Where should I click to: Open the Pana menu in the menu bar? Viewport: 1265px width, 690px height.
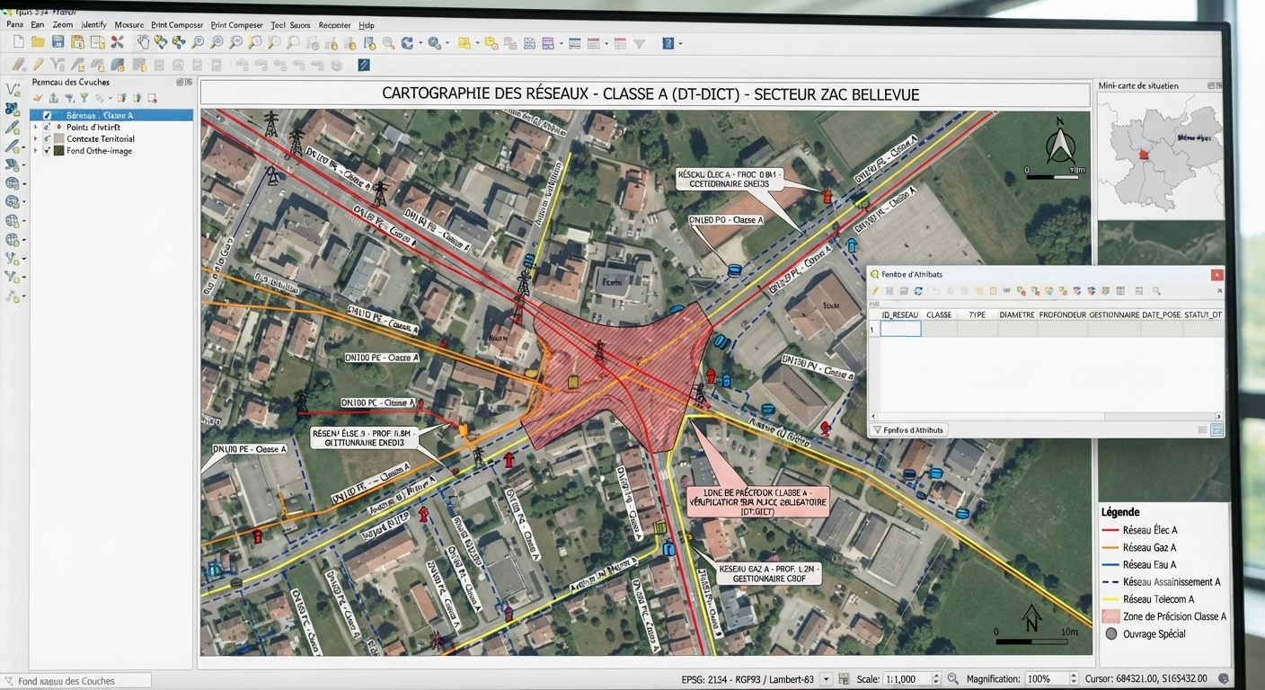(x=14, y=25)
